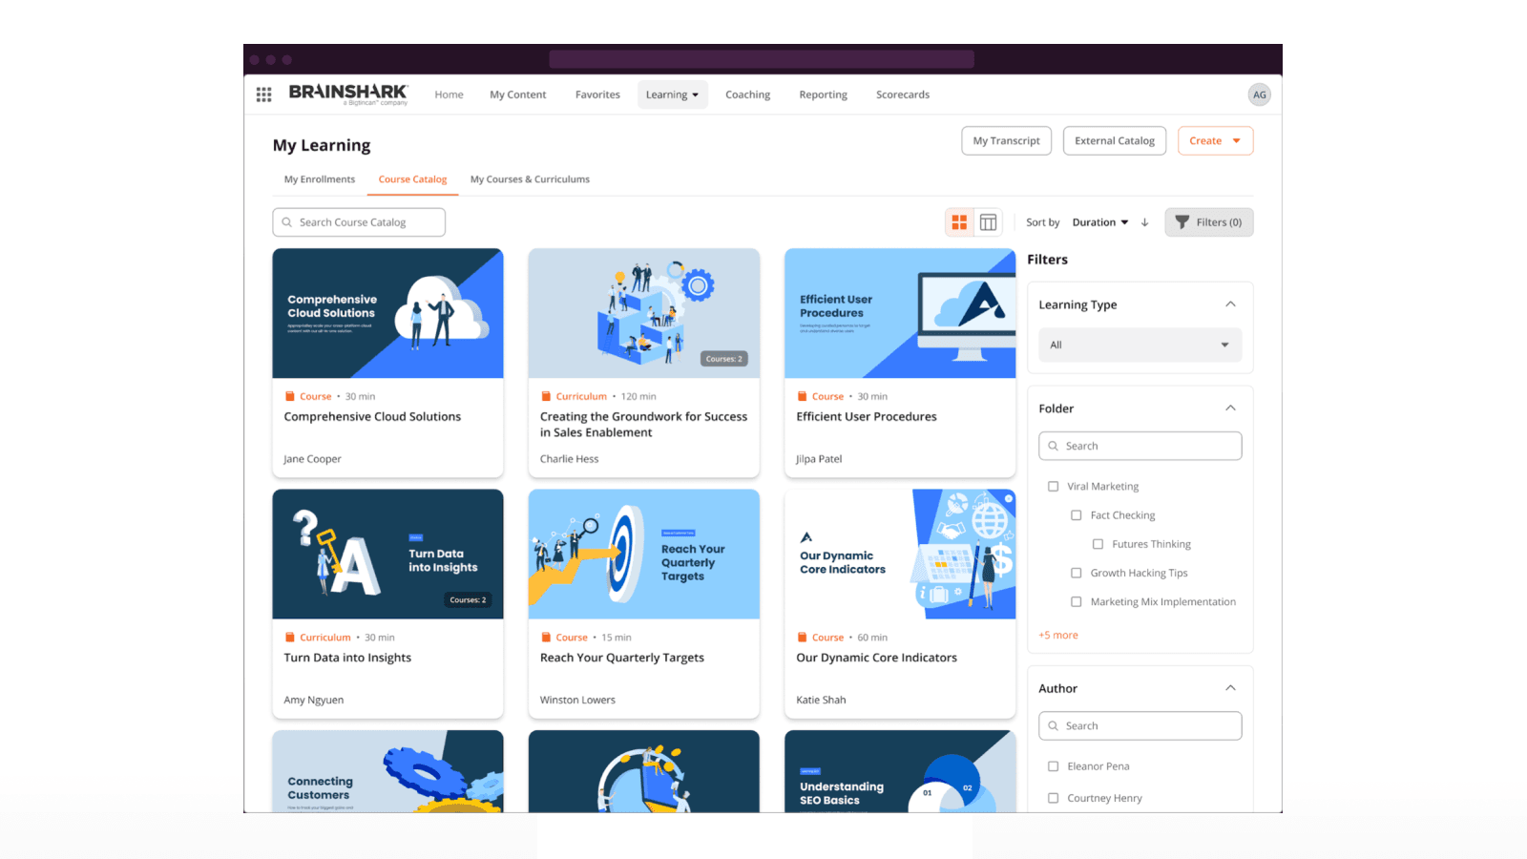Click the search magnifier in Folder filter
Image resolution: width=1527 pixels, height=859 pixels.
coord(1053,445)
